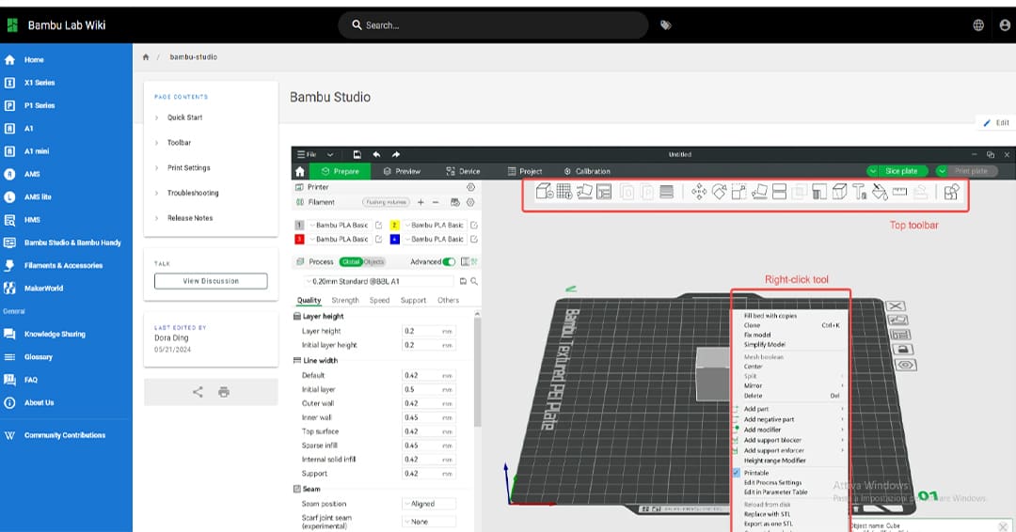Select the Measure ruler tool icon

point(899,191)
